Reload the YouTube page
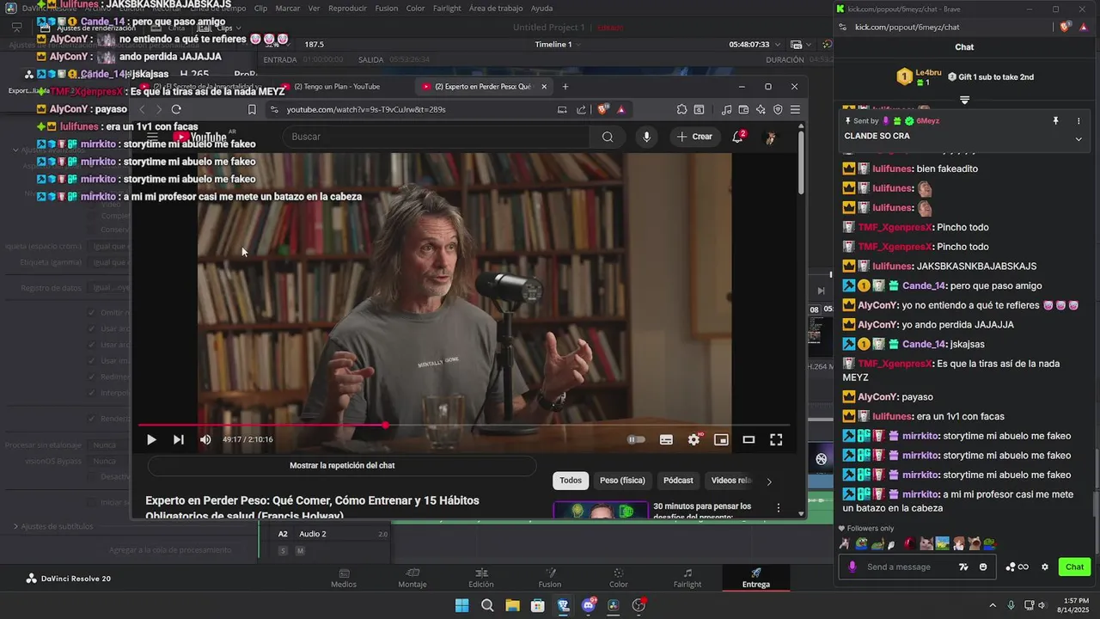Screen dimensions: 1100x619 click(x=176, y=109)
